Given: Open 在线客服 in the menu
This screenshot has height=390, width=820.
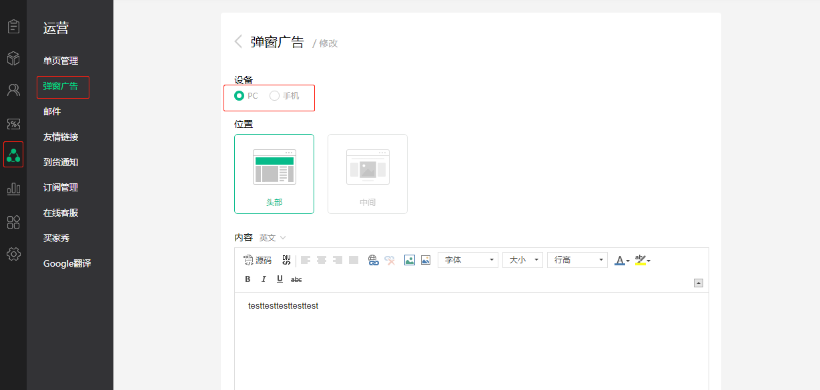Looking at the screenshot, I should 61,213.
